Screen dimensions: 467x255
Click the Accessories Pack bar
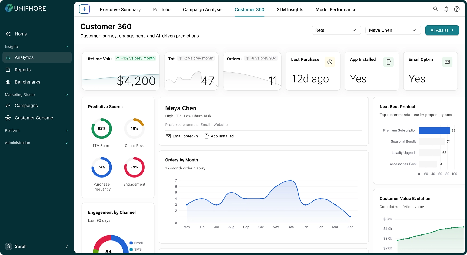coord(428,164)
